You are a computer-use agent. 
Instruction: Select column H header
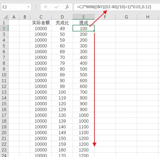[147, 17]
